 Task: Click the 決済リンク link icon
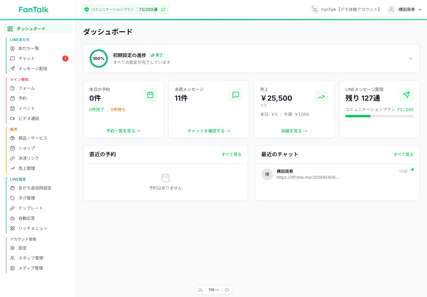[x=12, y=158]
